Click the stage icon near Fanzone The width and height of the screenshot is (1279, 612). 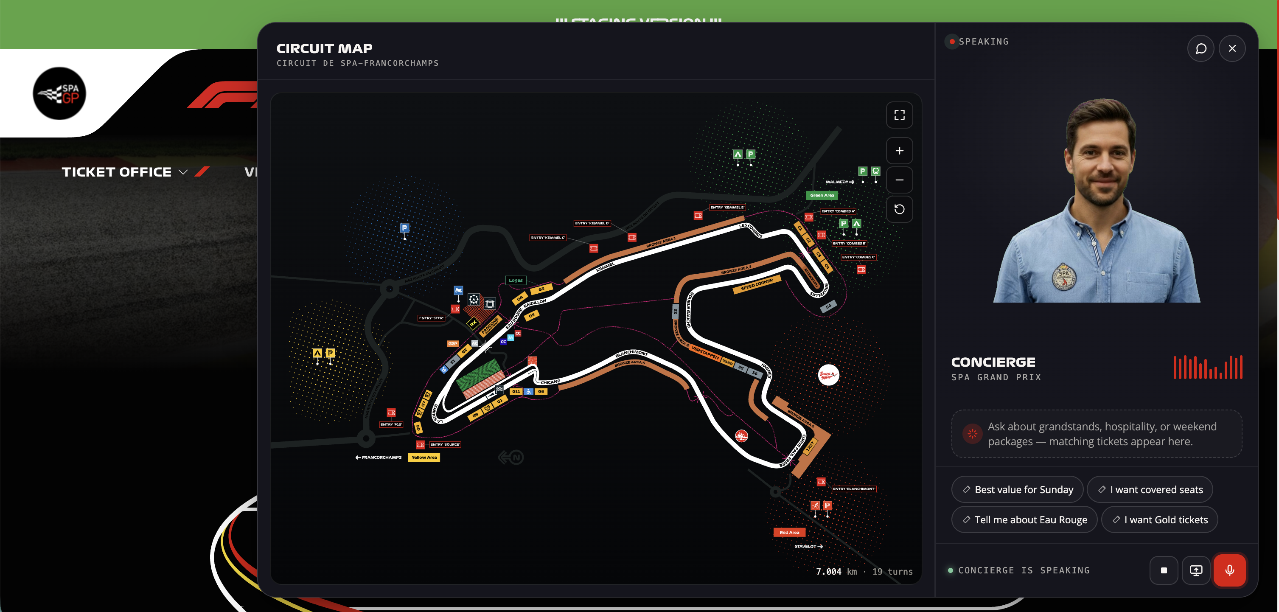[490, 303]
